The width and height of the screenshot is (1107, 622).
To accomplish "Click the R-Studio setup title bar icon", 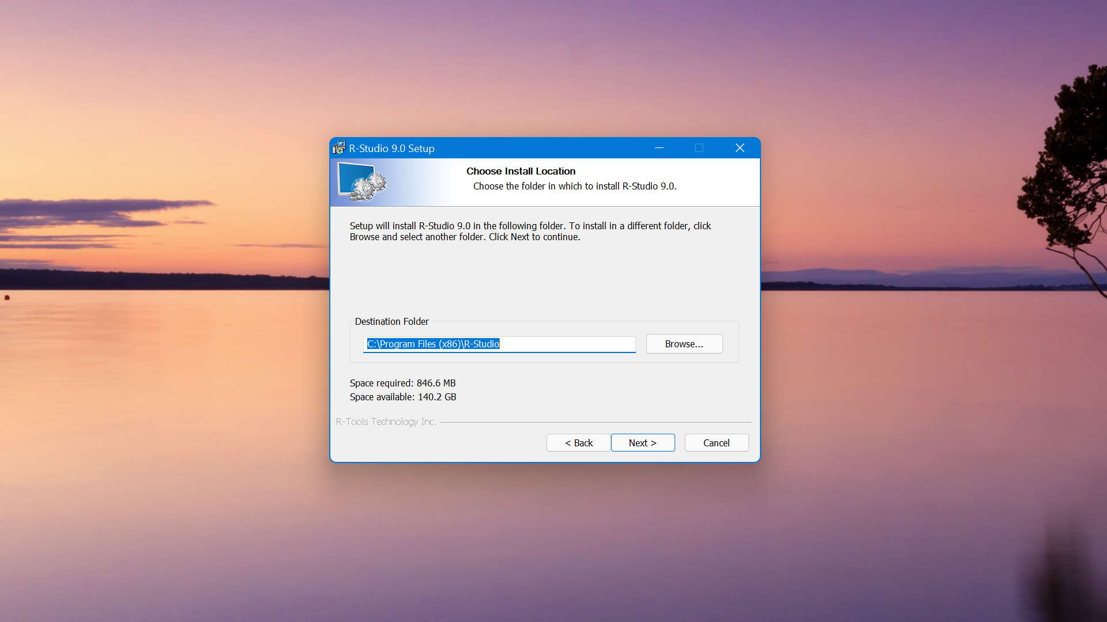I will pos(339,148).
